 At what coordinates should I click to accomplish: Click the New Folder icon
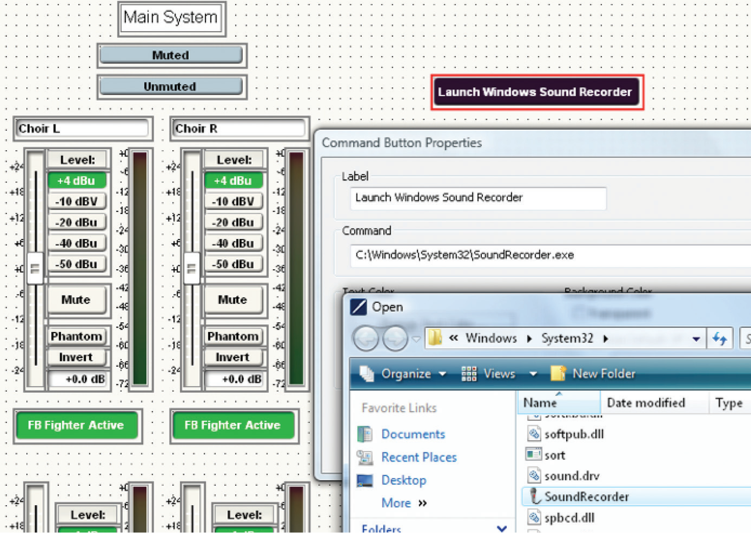(x=558, y=374)
